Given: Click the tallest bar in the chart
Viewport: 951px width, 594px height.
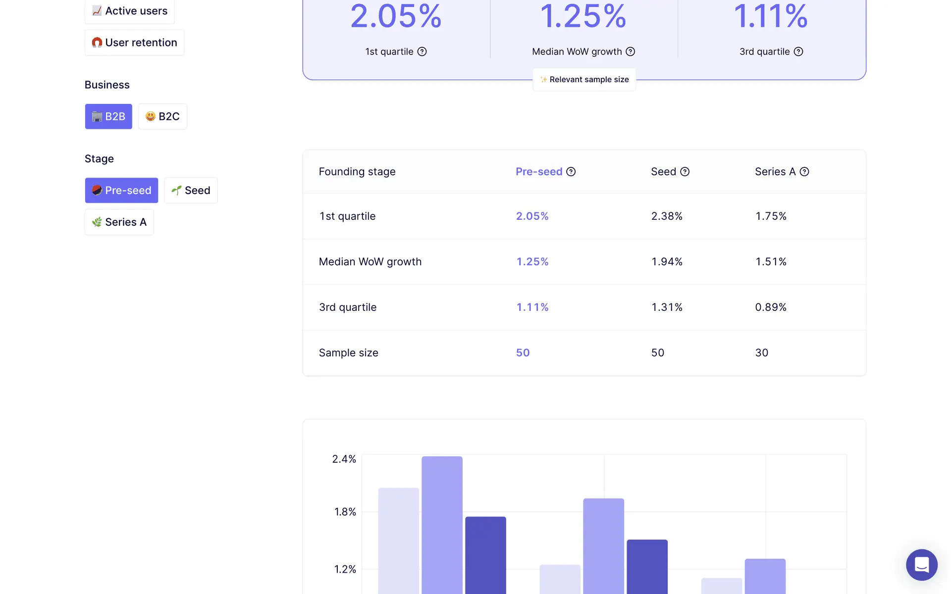Looking at the screenshot, I should click(442, 525).
